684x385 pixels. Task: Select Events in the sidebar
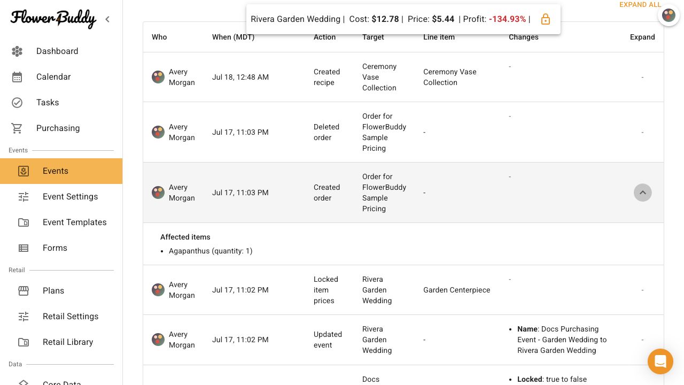(x=61, y=171)
